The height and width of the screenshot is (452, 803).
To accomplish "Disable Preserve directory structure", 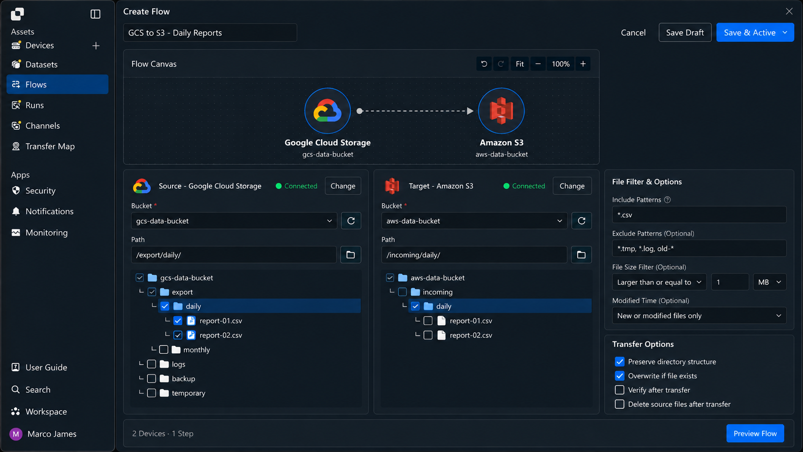I will point(620,362).
